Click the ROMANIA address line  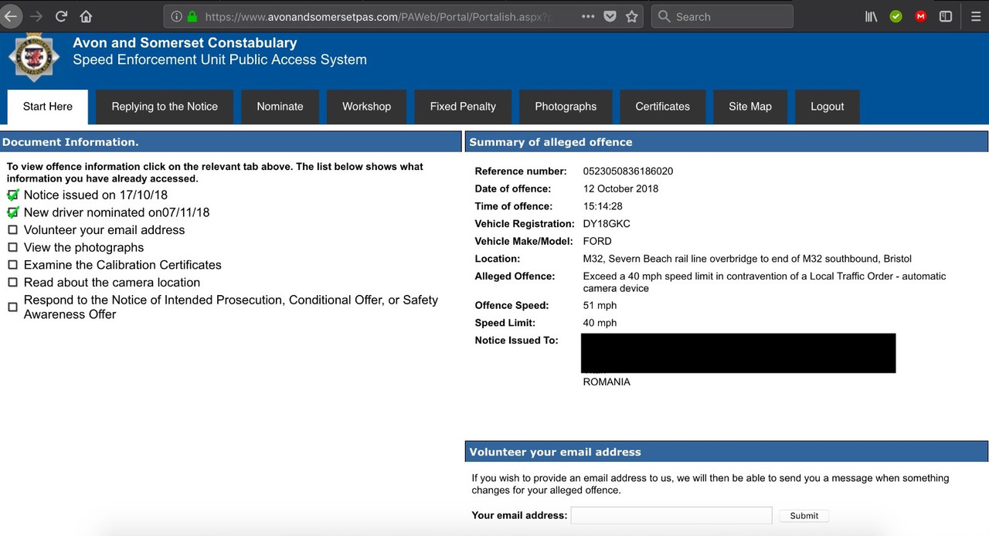[607, 382]
